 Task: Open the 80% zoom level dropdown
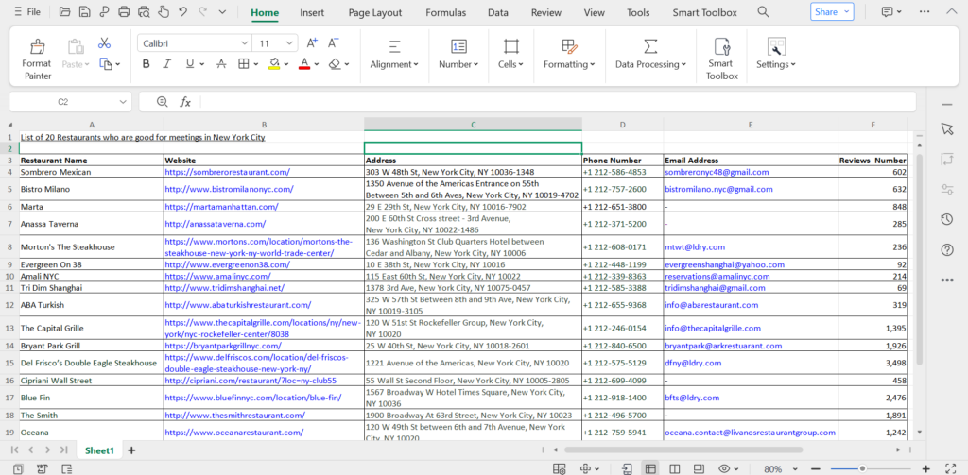point(795,468)
